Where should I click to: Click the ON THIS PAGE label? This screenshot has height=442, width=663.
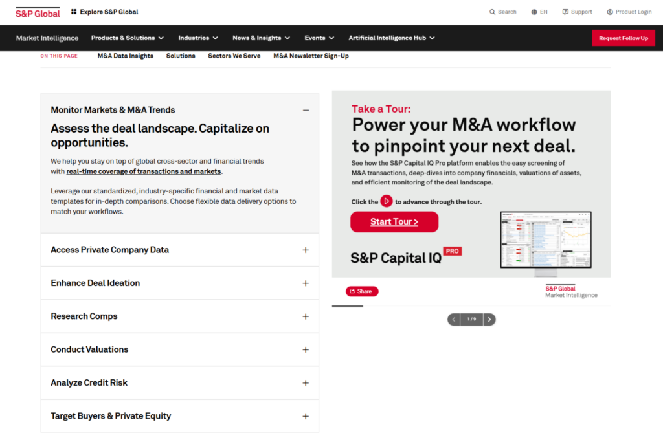59,56
